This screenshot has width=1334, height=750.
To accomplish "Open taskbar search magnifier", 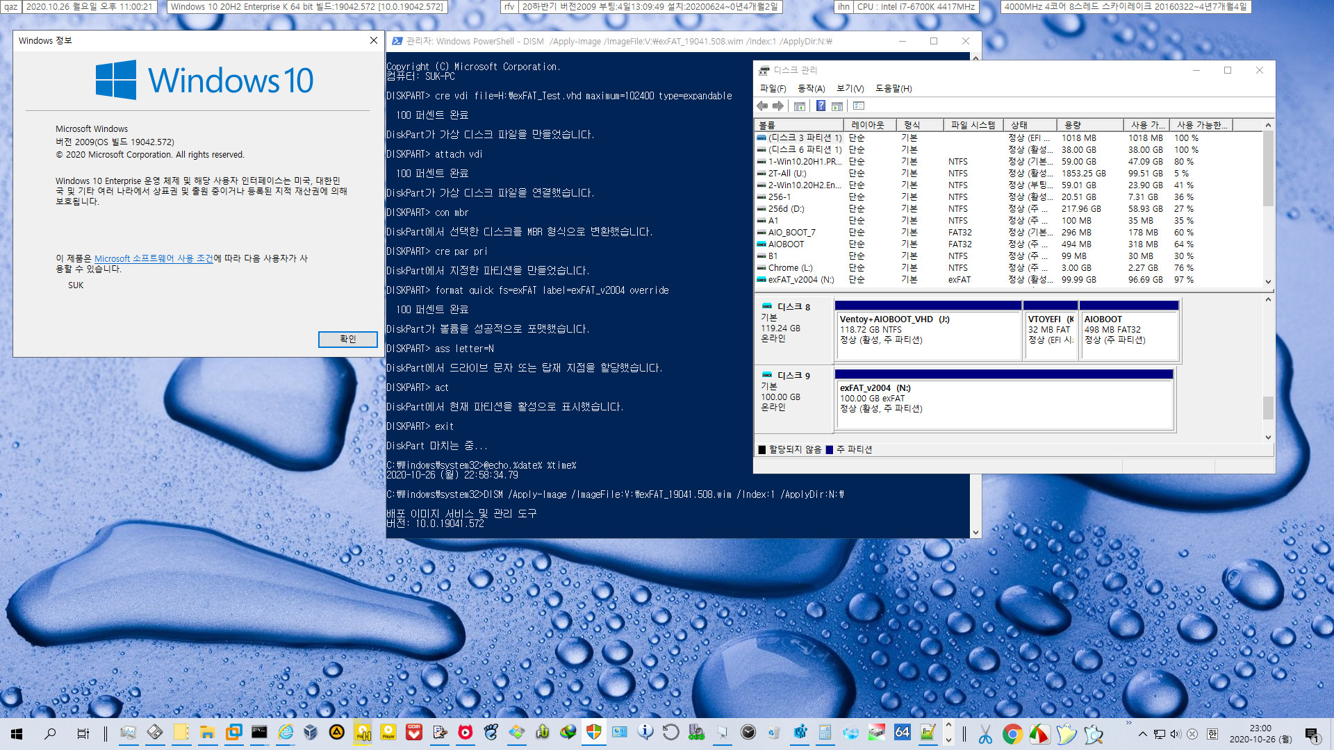I will [50, 733].
